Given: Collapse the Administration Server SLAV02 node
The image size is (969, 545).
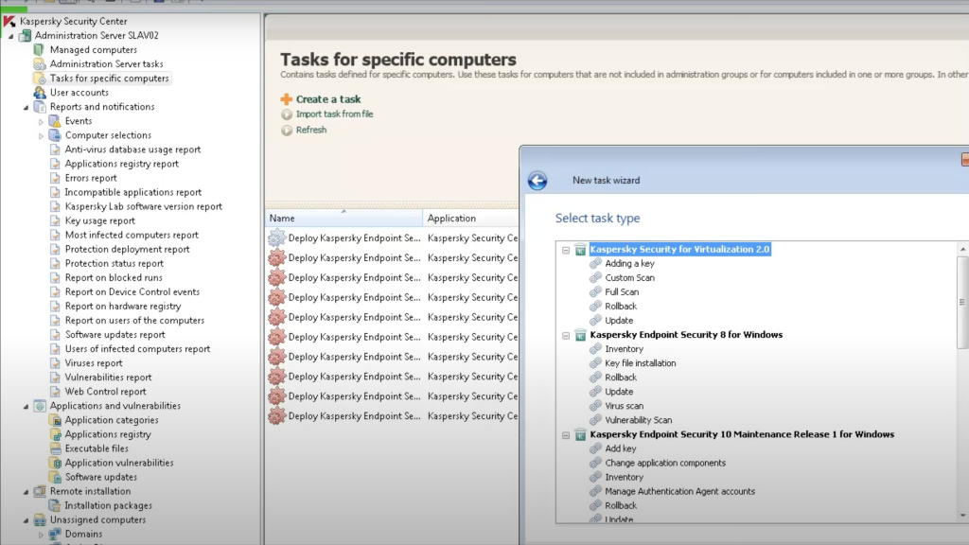Looking at the screenshot, I should [10, 36].
